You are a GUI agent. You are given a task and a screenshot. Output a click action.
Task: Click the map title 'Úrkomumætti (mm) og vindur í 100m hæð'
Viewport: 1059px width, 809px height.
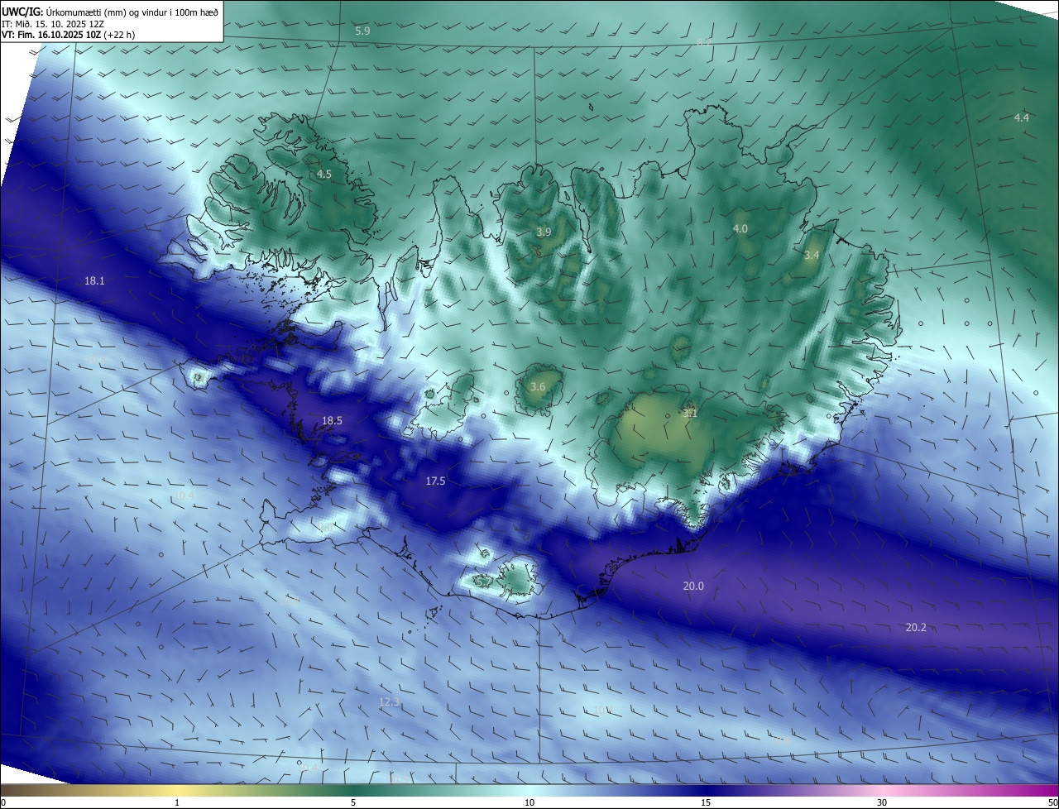point(132,12)
